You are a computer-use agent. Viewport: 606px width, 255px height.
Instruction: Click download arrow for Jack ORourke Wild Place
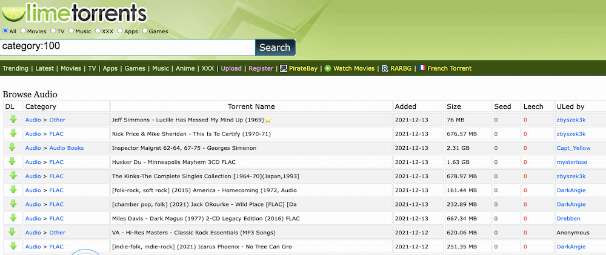13,204
